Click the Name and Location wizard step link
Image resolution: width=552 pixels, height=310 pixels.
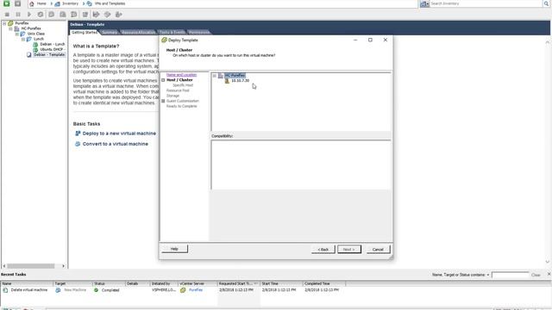pos(181,75)
